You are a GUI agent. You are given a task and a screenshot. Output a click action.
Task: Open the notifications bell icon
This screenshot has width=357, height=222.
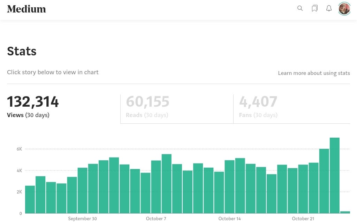329,8
